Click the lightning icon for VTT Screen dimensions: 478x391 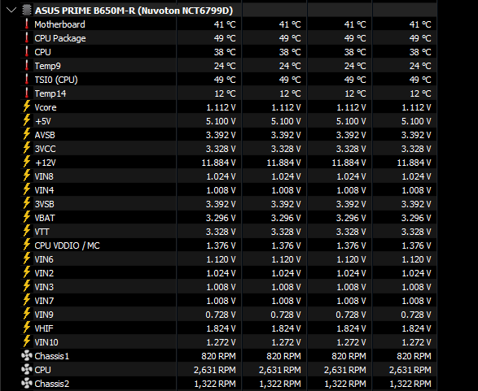[27, 231]
